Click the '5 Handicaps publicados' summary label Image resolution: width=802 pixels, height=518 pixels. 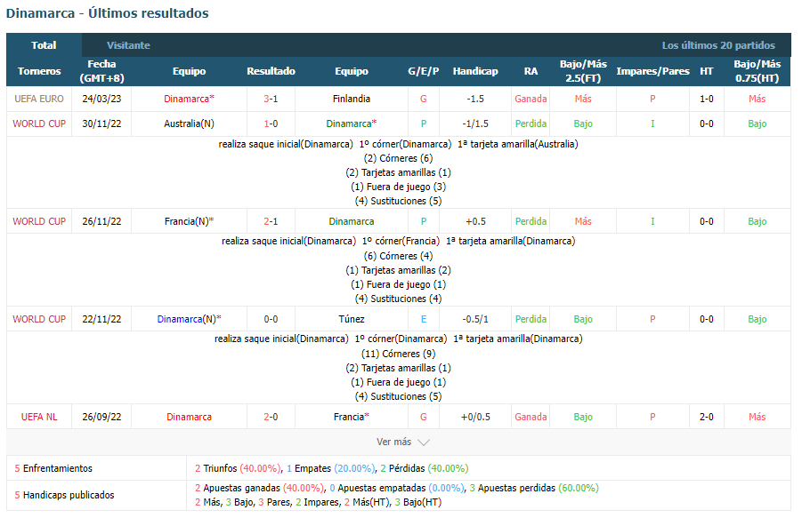point(64,495)
